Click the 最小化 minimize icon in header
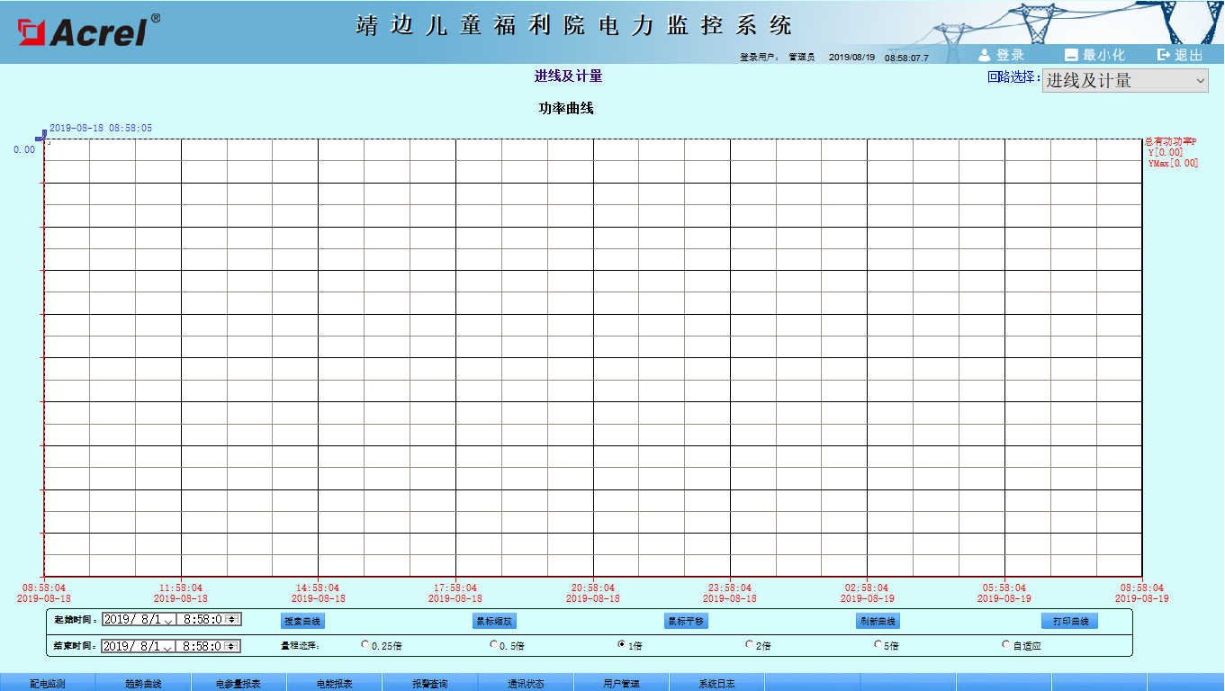 click(x=1071, y=55)
